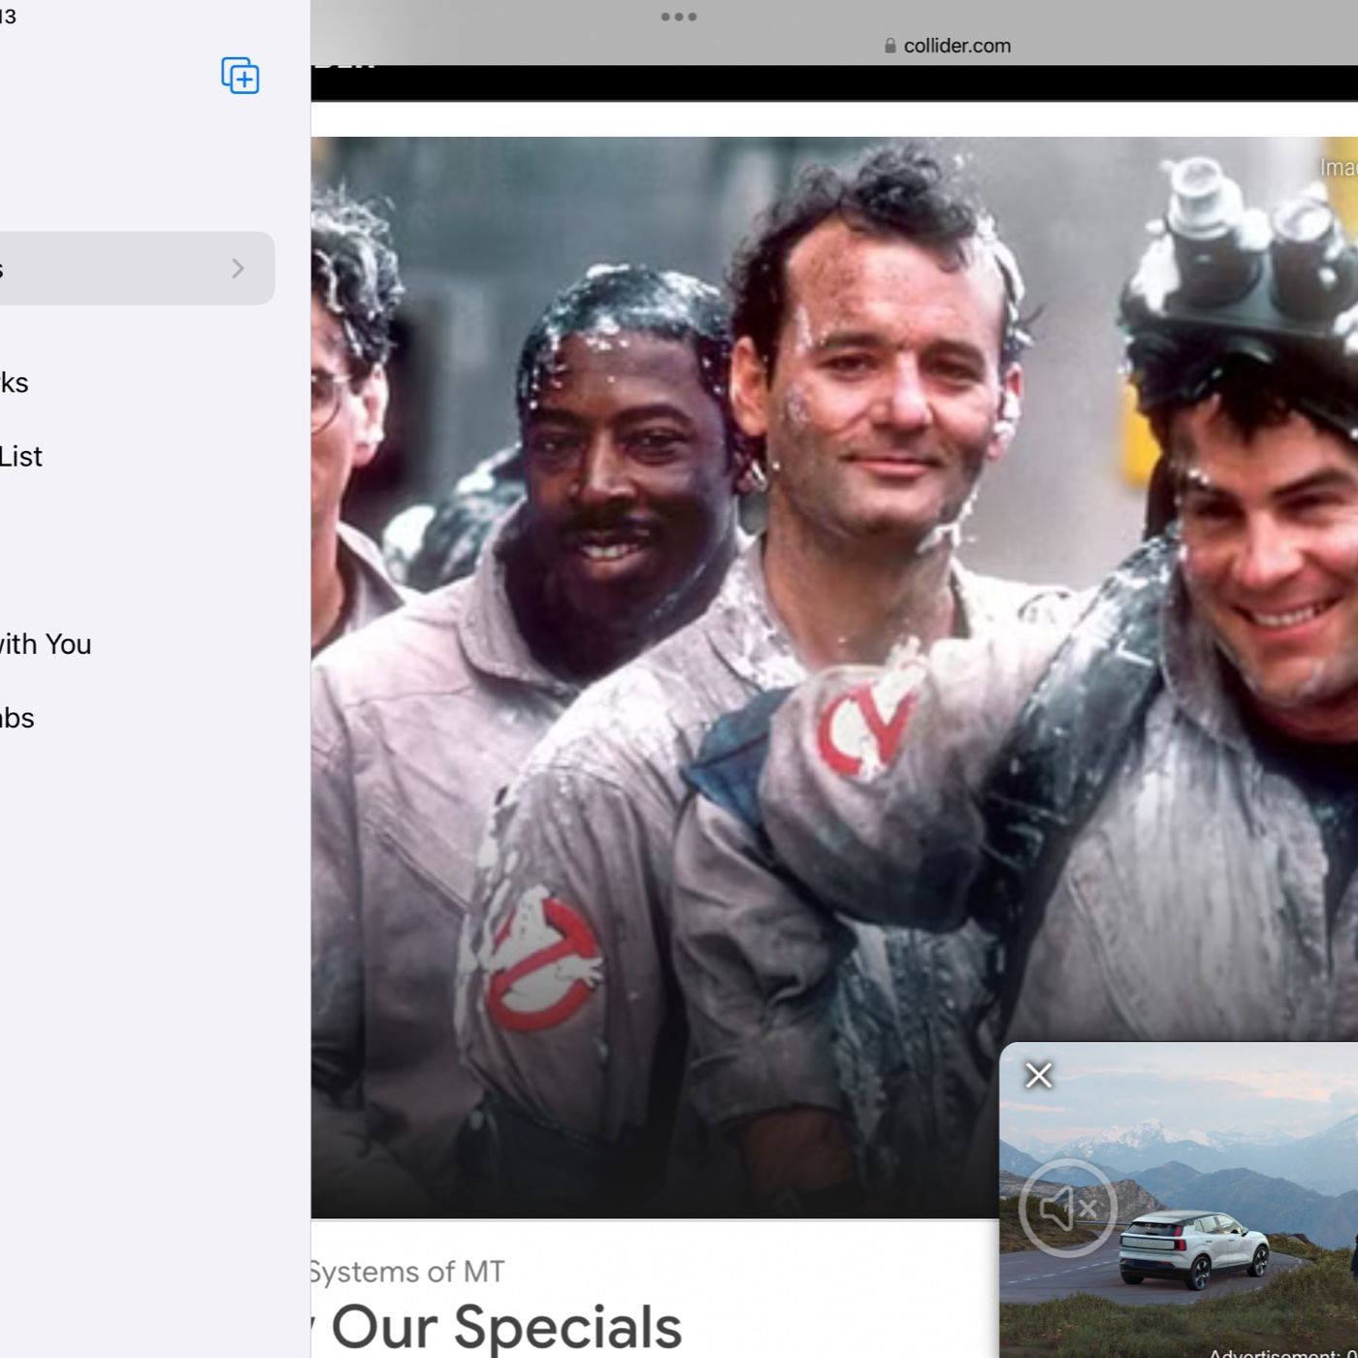
Task: Open the three-dot multitasking menu
Action: point(678,16)
